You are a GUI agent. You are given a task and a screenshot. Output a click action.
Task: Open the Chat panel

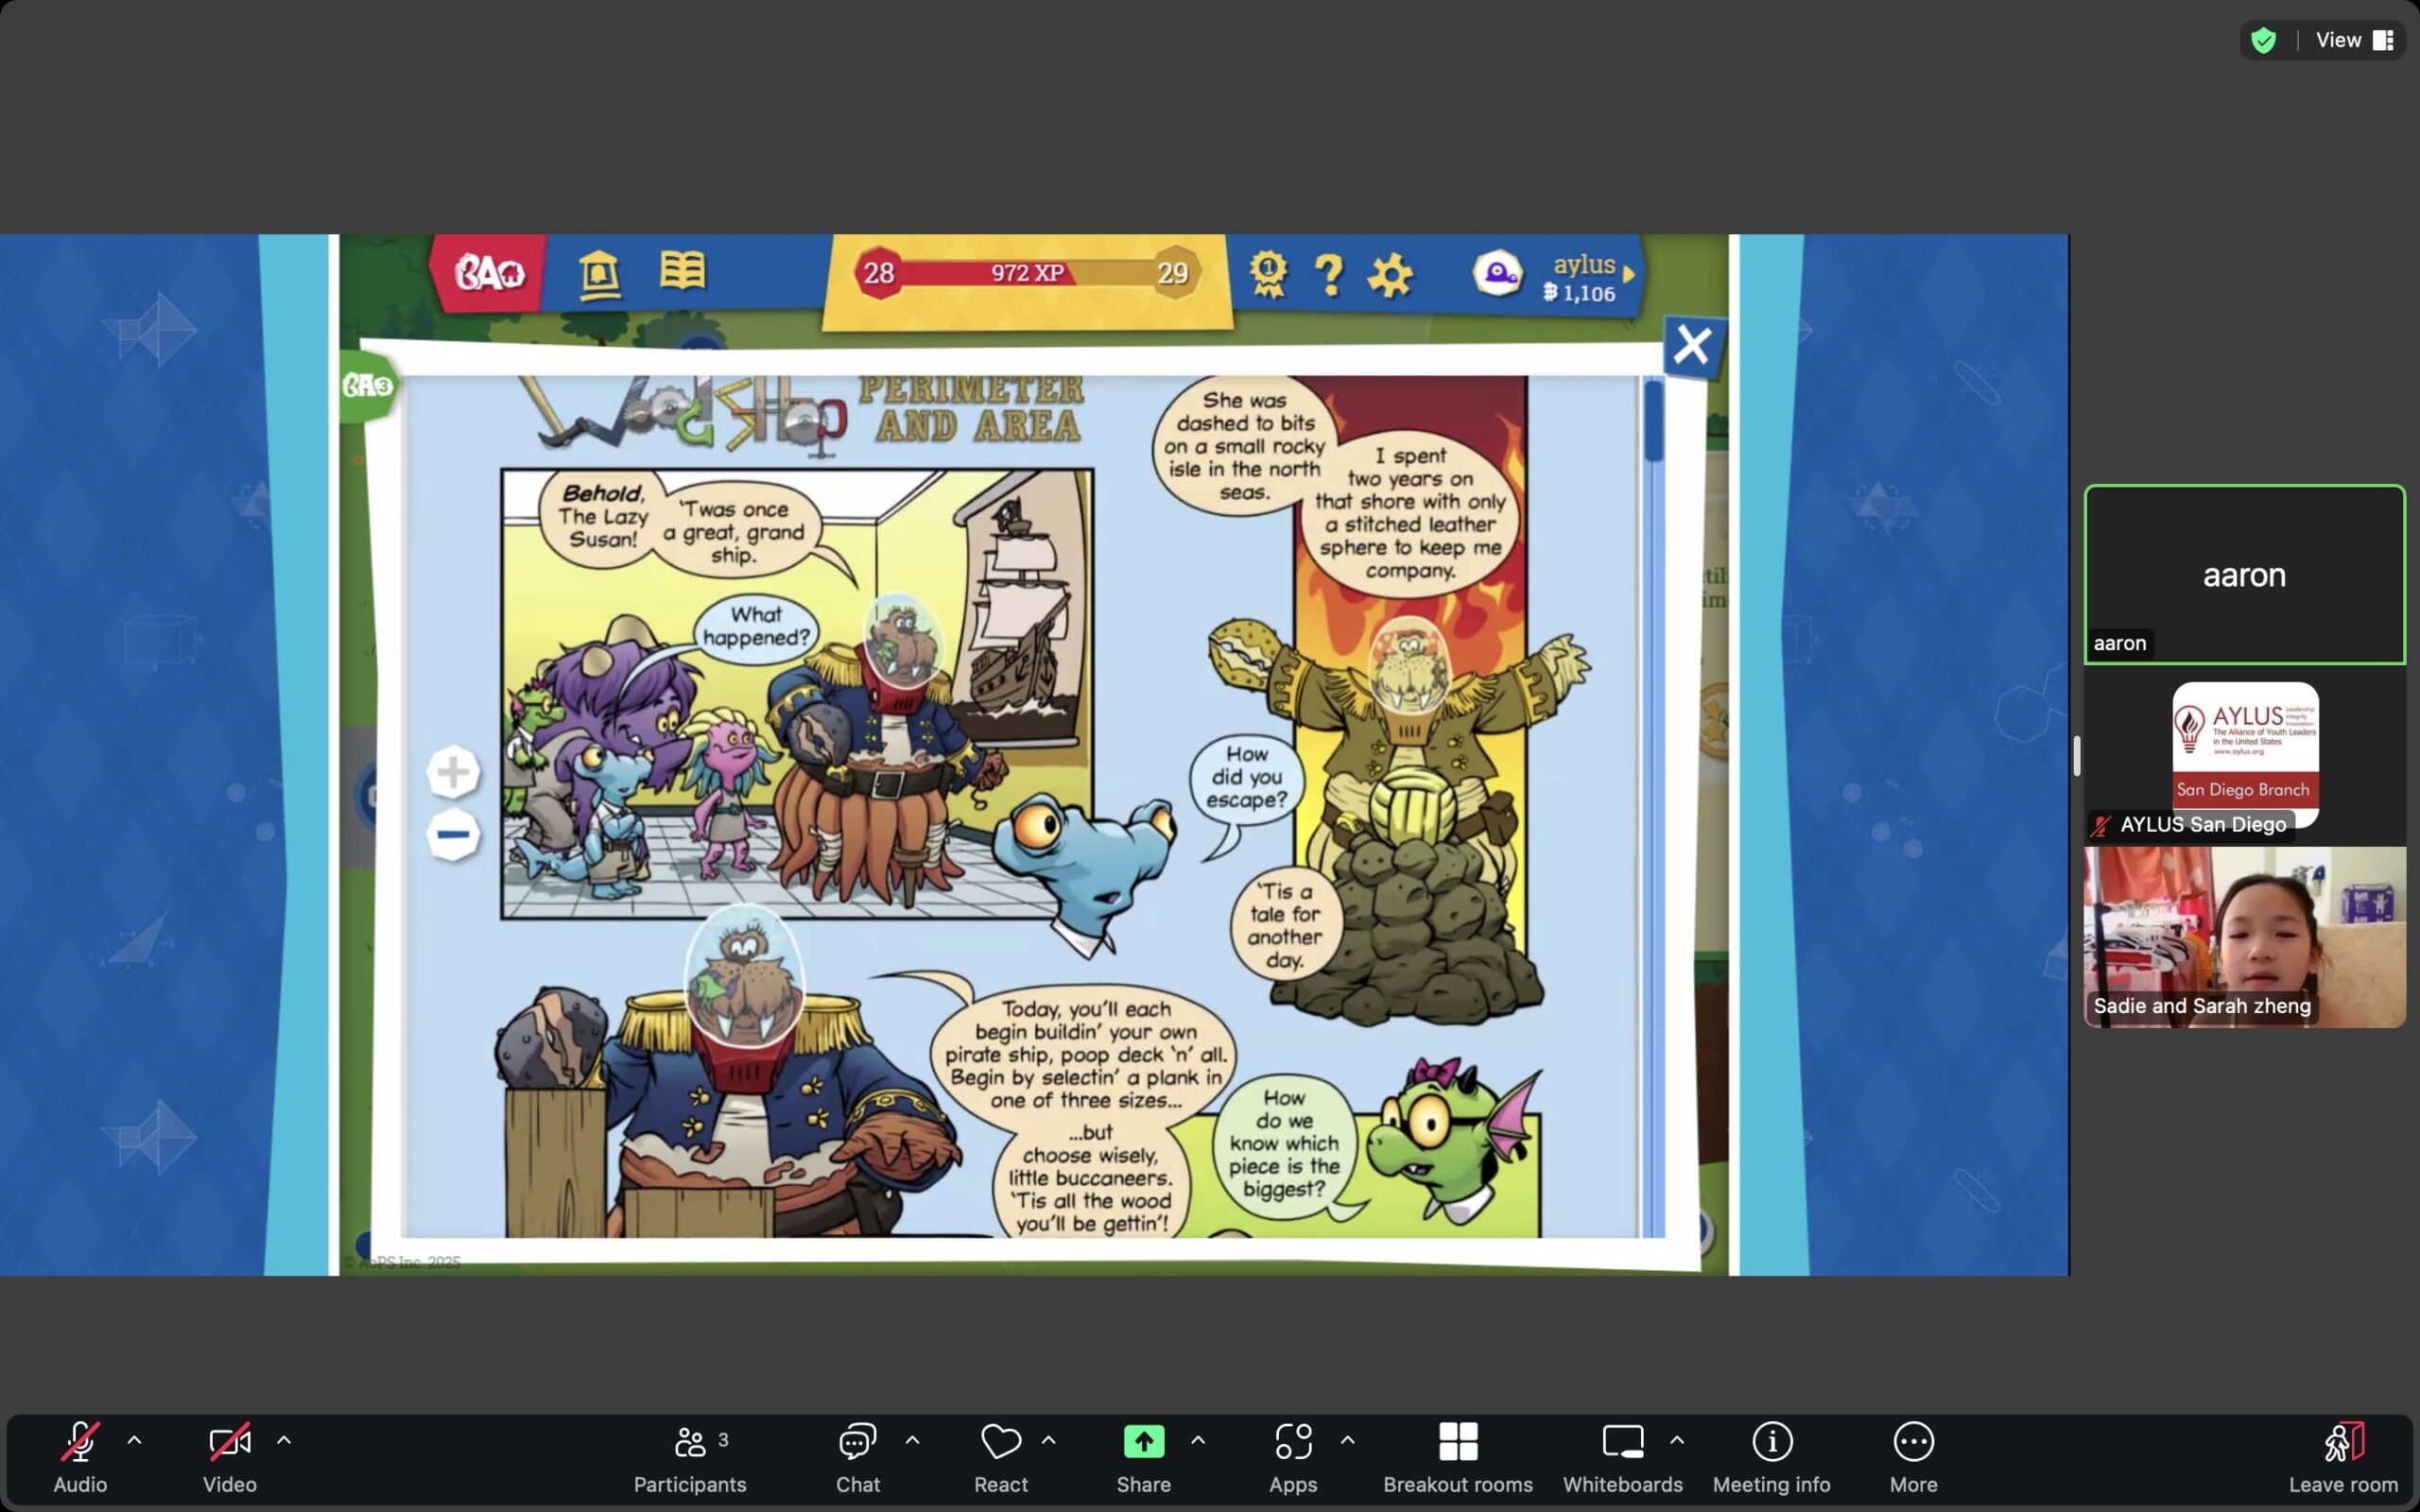(857, 1456)
